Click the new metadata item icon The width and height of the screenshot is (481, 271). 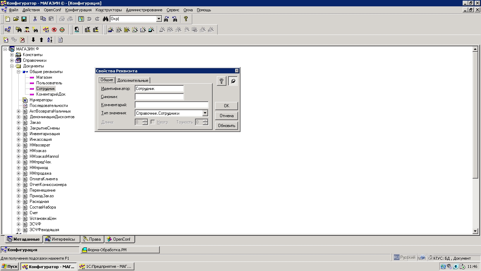tap(6, 40)
